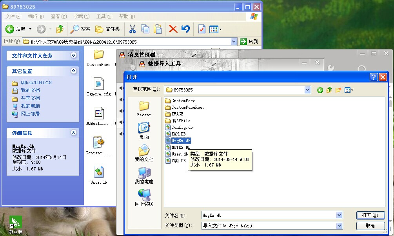This screenshot has height=236, width=394.
Task: Open 网上邻居 link in Explorer side panel
Action: 30,114
